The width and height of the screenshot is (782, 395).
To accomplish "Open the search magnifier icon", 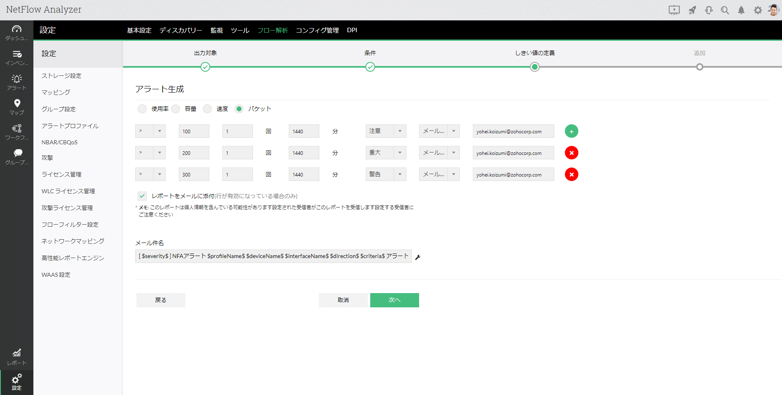I will tap(725, 10).
